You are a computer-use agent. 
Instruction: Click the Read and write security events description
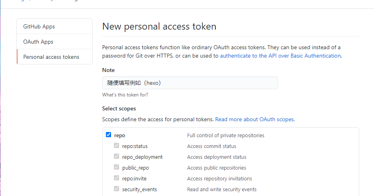(222, 189)
